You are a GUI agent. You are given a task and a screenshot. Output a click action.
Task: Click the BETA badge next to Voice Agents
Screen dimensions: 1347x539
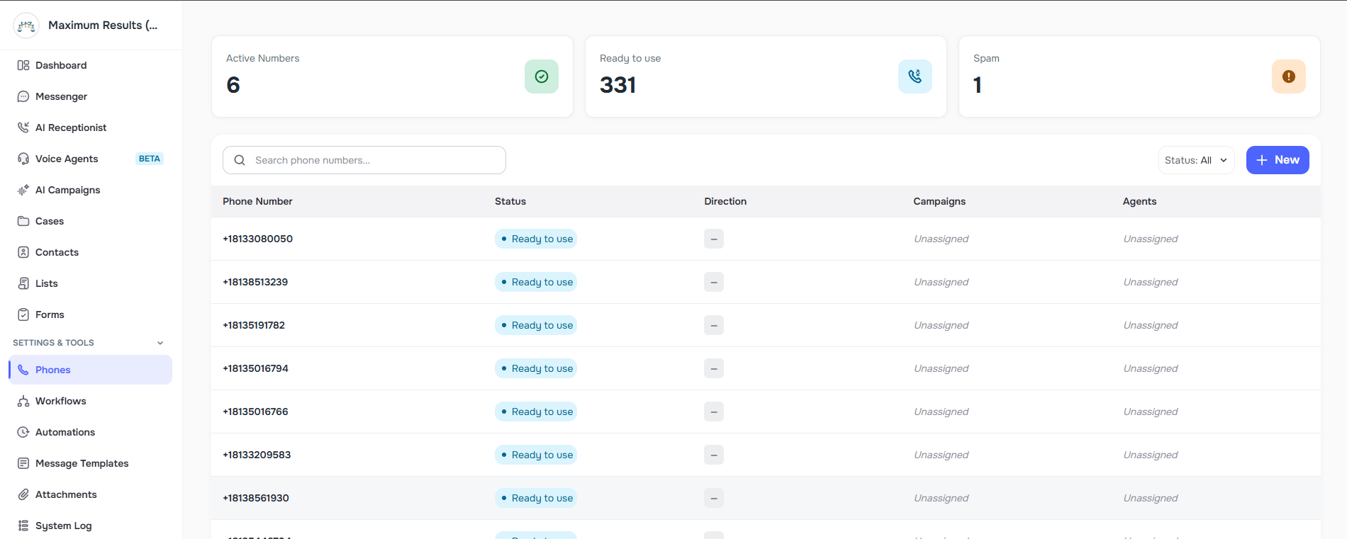point(150,159)
